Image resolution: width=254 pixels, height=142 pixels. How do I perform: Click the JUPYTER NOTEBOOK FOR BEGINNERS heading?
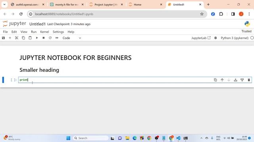tap(75, 58)
